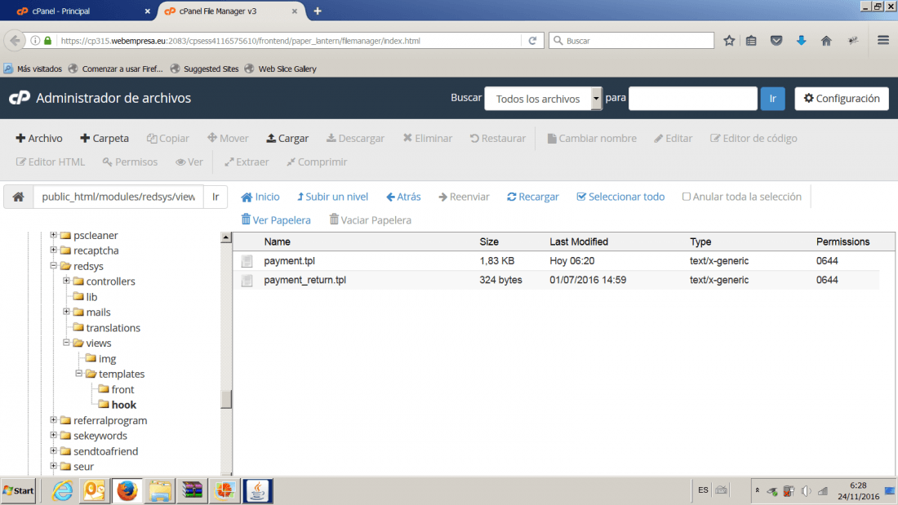
Task: Open Firefox downloads arrow icon
Action: pos(801,41)
